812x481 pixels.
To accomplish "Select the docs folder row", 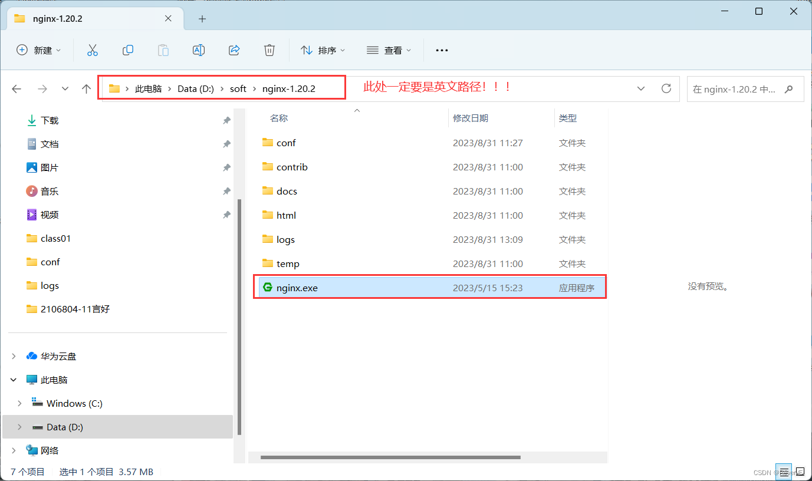I will [x=433, y=191].
